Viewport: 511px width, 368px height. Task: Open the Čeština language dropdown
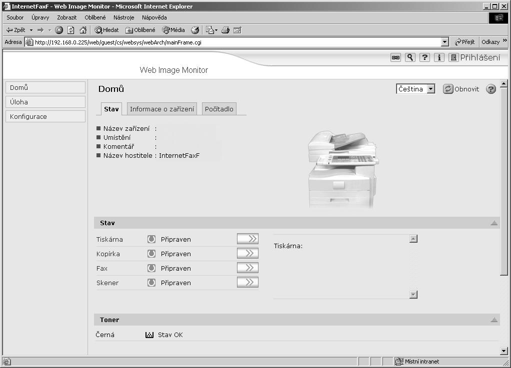(415, 89)
